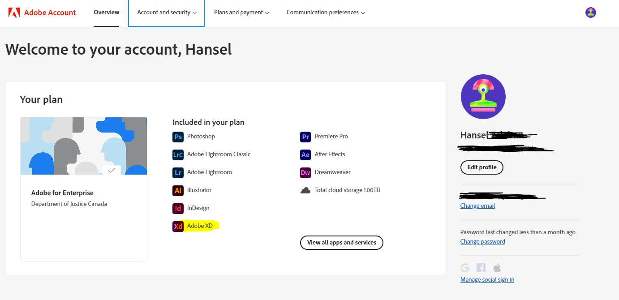Click the Lightroom Classic LrC icon
The width and height of the screenshot is (619, 300).
coord(178,155)
